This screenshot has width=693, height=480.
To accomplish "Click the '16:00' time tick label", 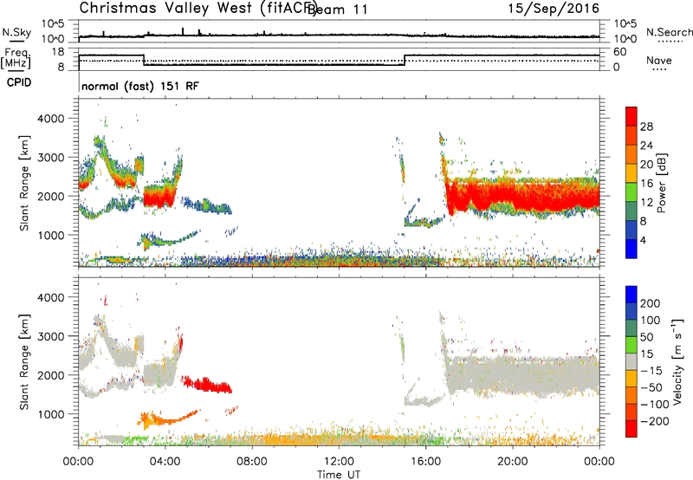I will pyautogui.click(x=425, y=462).
